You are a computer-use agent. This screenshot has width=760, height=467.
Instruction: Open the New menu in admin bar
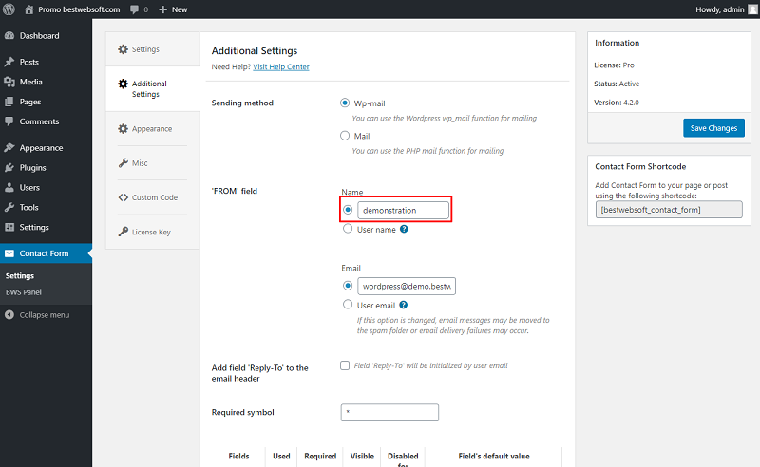pyautogui.click(x=173, y=9)
